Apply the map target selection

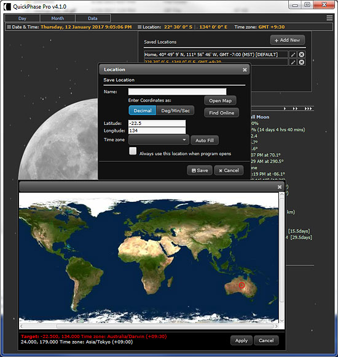tap(242, 340)
